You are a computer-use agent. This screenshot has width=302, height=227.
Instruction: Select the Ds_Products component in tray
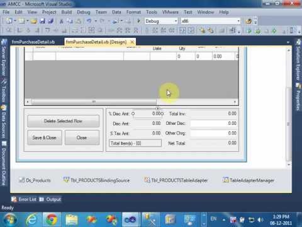click(x=35, y=180)
